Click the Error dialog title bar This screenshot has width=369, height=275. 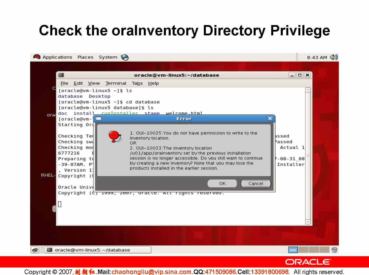pyautogui.click(x=184, y=119)
